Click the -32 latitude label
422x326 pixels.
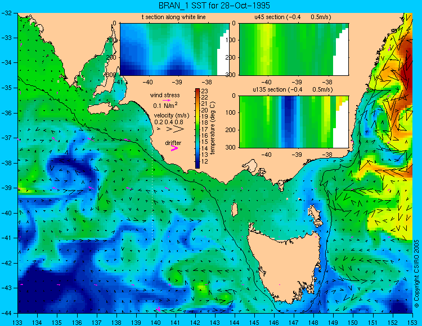6,13
